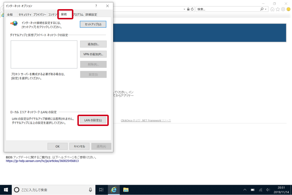Click the smiley feedback icon in IE
Viewport: 292px width, 195px height.
(288, 9)
